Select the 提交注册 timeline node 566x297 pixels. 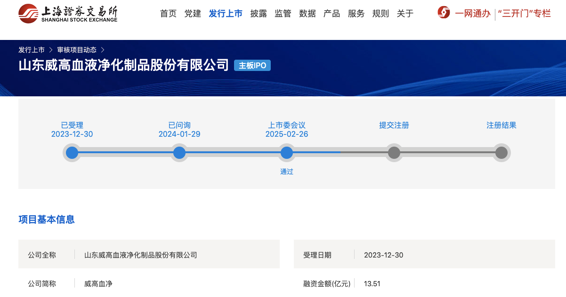pyautogui.click(x=394, y=153)
